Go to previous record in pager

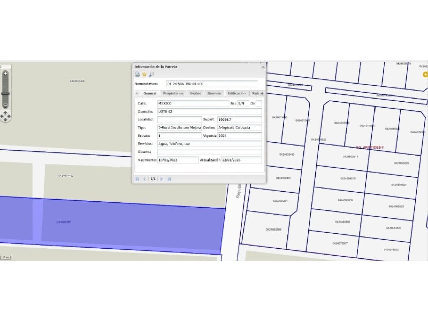(144, 179)
